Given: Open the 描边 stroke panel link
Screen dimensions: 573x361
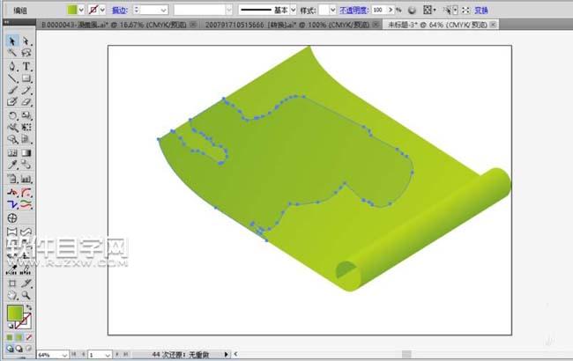Looking at the screenshot, I should (120, 11).
